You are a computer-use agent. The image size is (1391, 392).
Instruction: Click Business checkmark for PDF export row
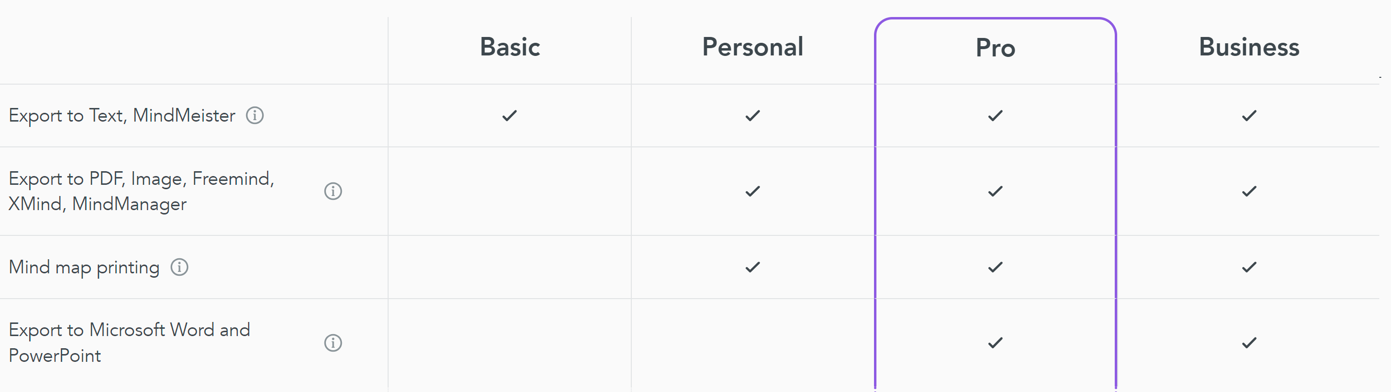click(1249, 191)
